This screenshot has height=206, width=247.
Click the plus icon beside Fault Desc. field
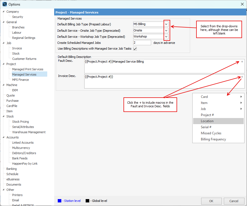[242, 62]
